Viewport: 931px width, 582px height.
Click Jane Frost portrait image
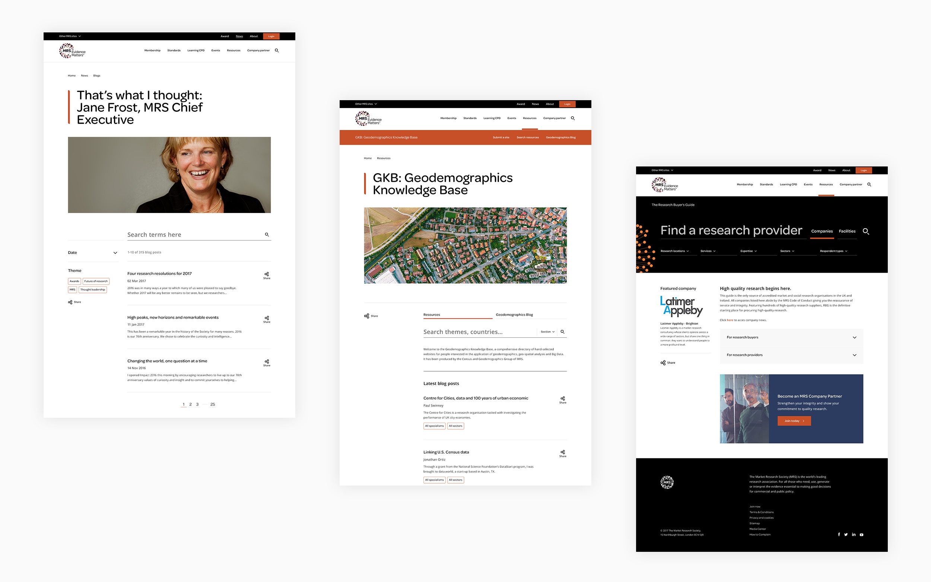tap(169, 175)
